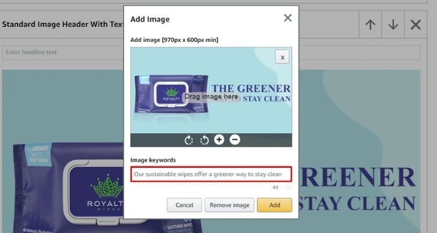Zoom out of image with minus icon
The image size is (437, 233).
point(235,140)
